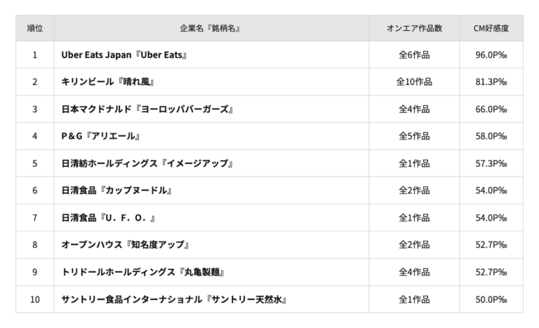
Task: Click the rank number 10 cell
Action: (35, 299)
